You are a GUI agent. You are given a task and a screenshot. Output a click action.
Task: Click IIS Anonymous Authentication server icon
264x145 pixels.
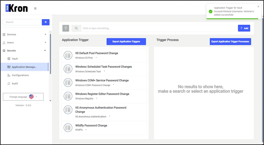[68, 110]
